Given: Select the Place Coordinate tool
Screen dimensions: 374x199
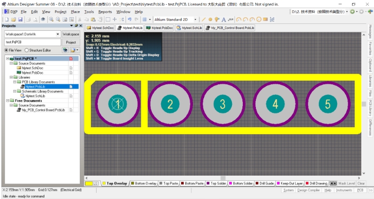Looking at the screenshot, I should [x=231, y=20].
